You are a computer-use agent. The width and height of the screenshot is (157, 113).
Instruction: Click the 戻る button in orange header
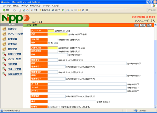(149, 25)
